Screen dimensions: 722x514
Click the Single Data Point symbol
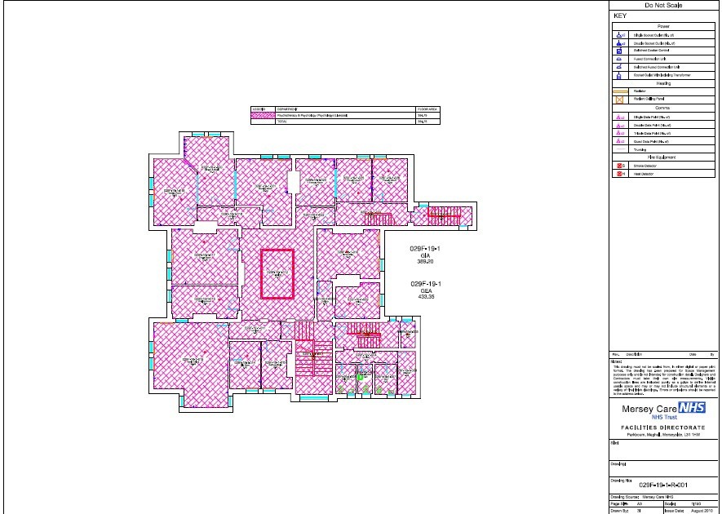click(x=618, y=118)
